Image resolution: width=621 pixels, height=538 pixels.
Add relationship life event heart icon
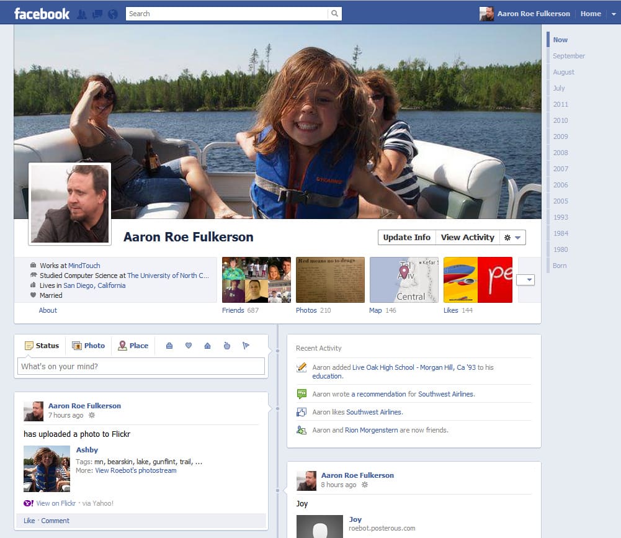(189, 346)
